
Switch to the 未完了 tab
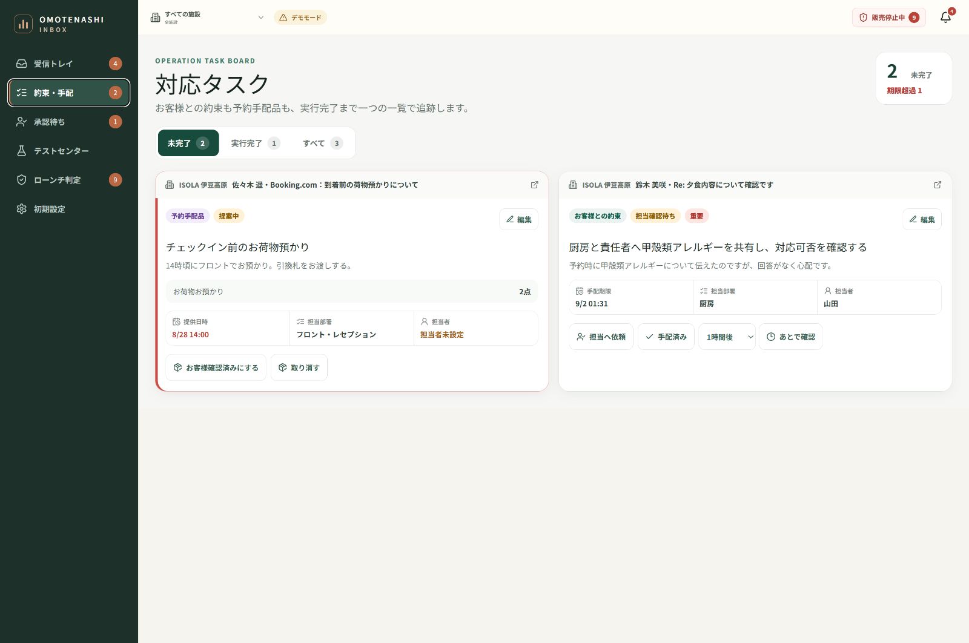tap(188, 143)
